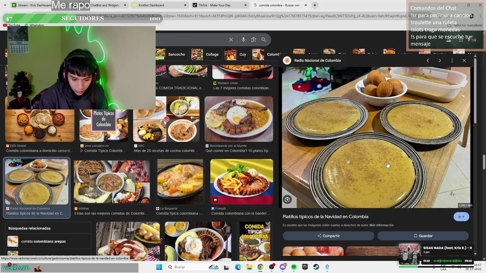Go to previous image in preview panel

(428, 61)
